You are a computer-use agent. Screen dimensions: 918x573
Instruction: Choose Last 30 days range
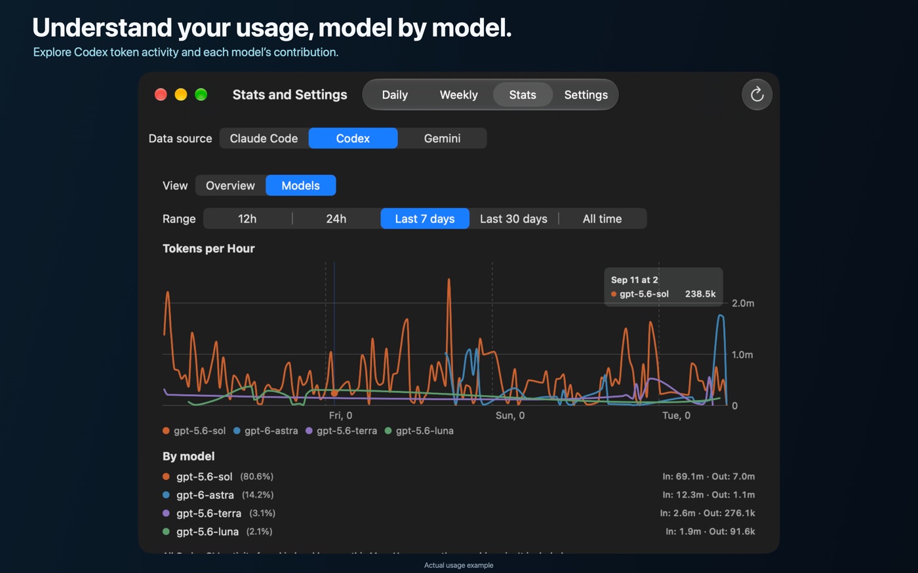513,219
